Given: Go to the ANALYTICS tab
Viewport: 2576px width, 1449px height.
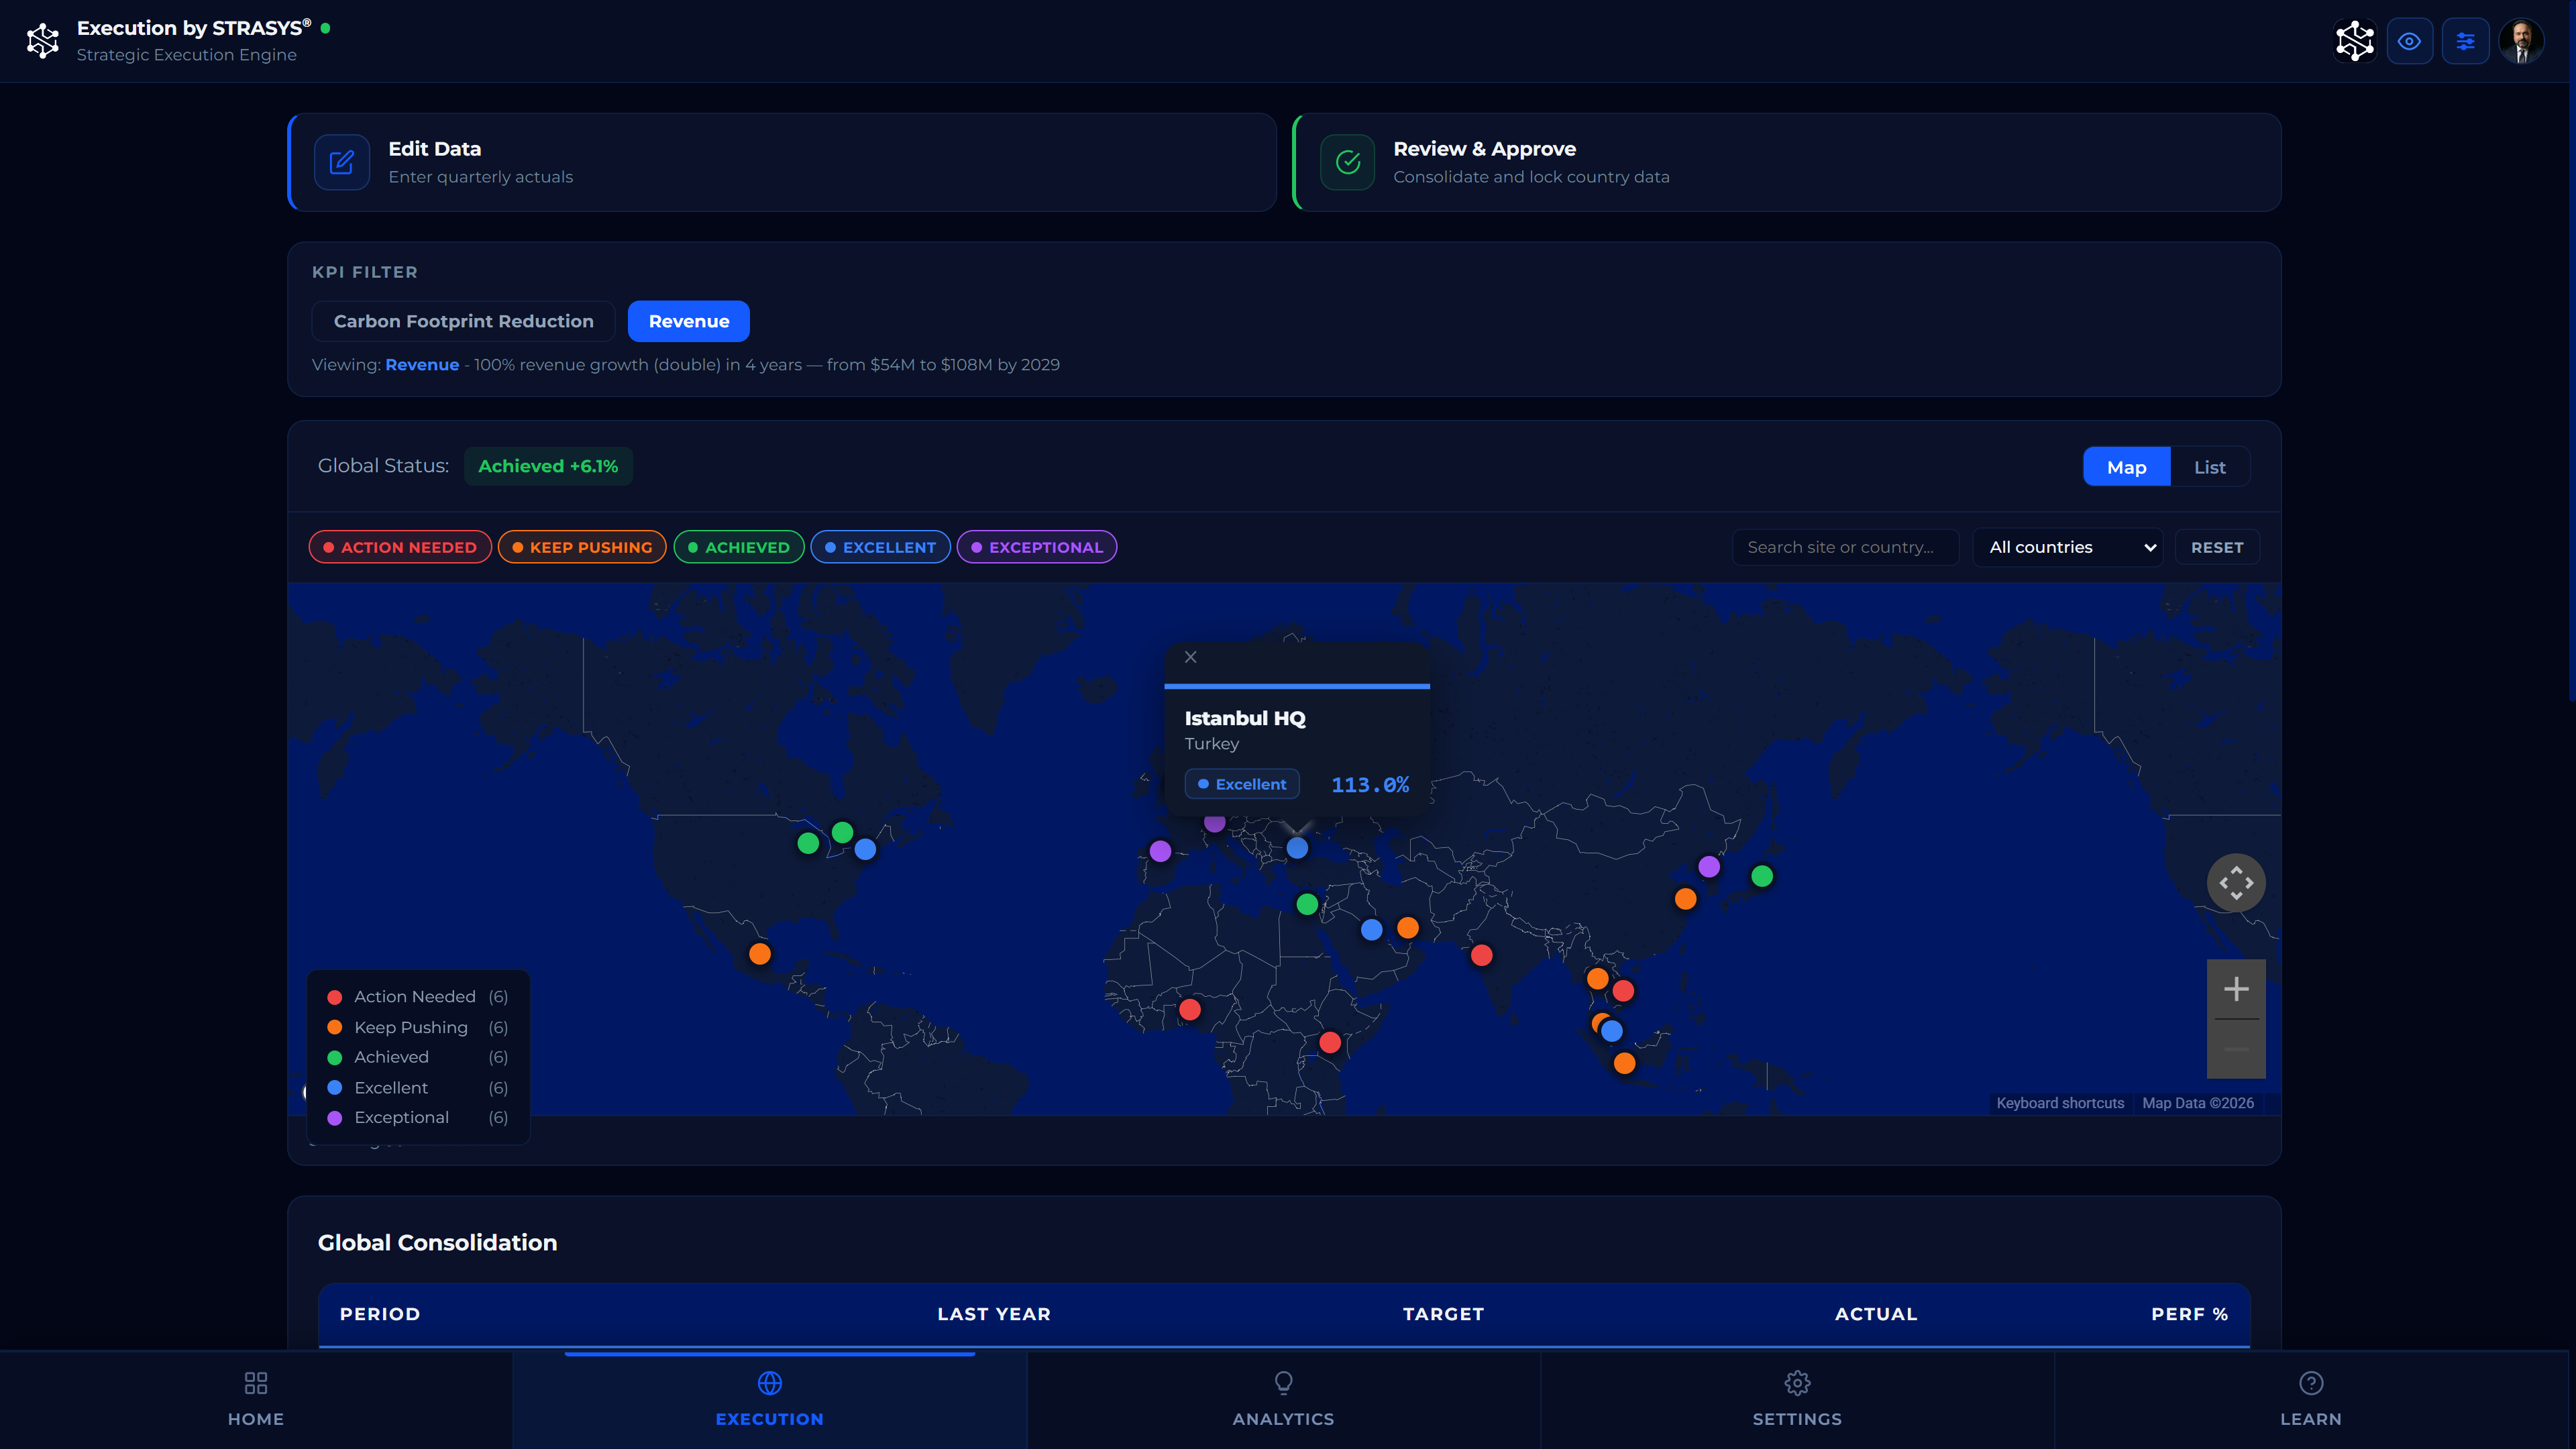Looking at the screenshot, I should pos(1283,1399).
